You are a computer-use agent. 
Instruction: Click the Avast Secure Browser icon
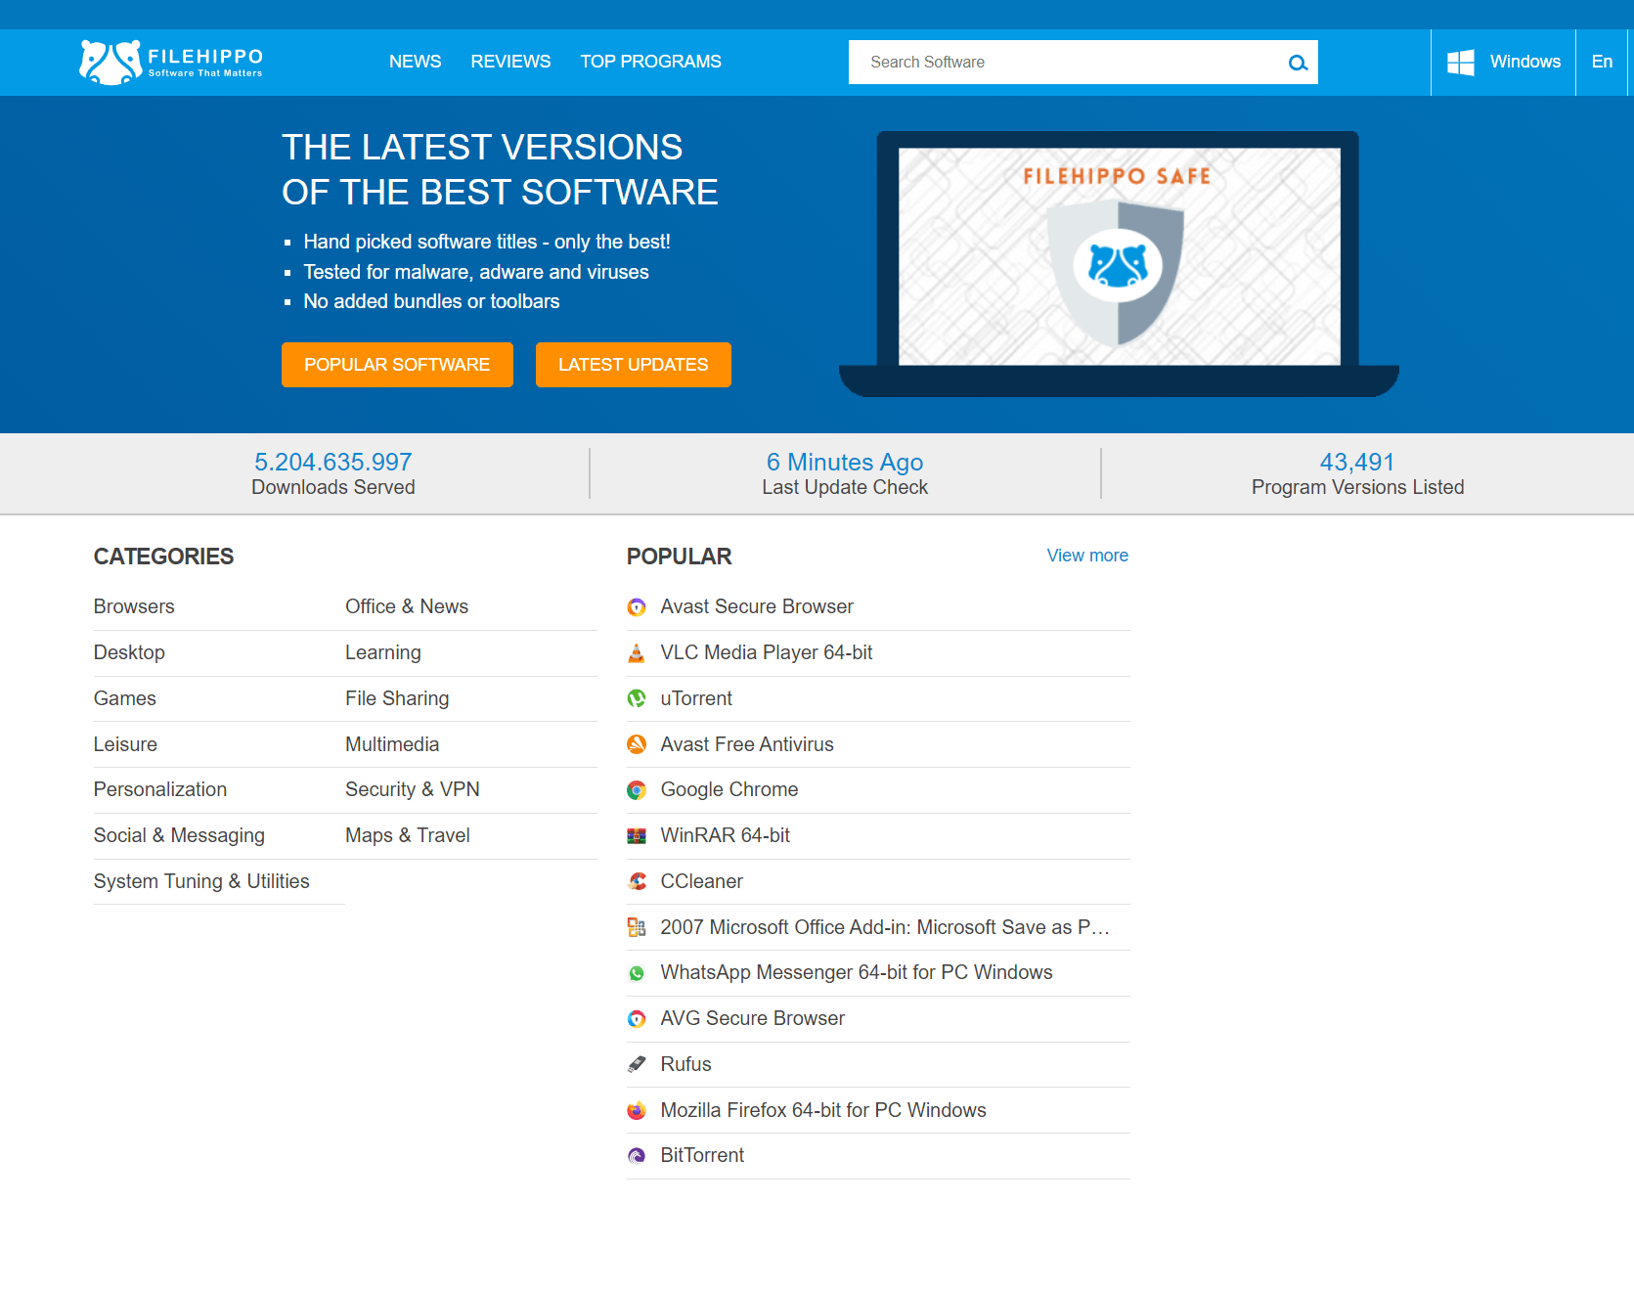(637, 607)
